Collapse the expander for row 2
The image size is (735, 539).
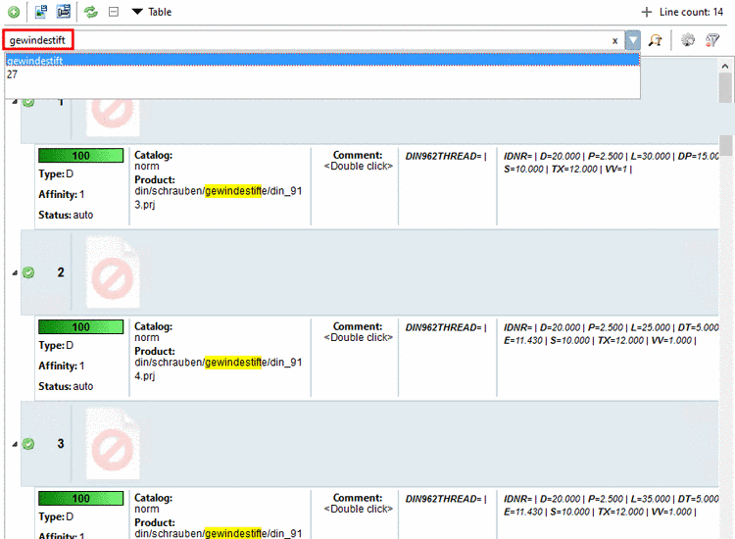pyautogui.click(x=15, y=272)
